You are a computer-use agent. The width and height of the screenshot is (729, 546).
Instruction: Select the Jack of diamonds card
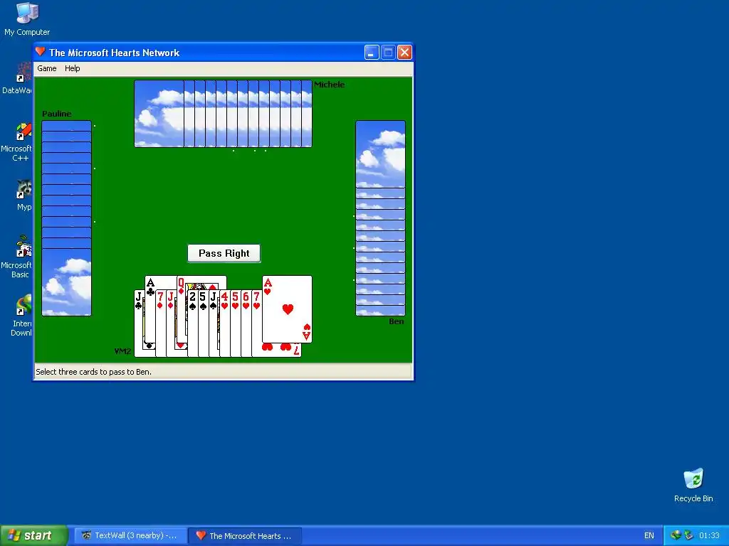[x=171, y=323]
